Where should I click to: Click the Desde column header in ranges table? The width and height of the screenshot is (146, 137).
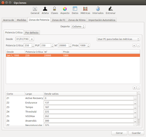tap(15, 52)
